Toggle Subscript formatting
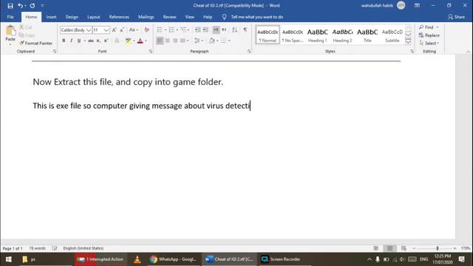Image resolution: width=473 pixels, height=266 pixels. [98, 41]
